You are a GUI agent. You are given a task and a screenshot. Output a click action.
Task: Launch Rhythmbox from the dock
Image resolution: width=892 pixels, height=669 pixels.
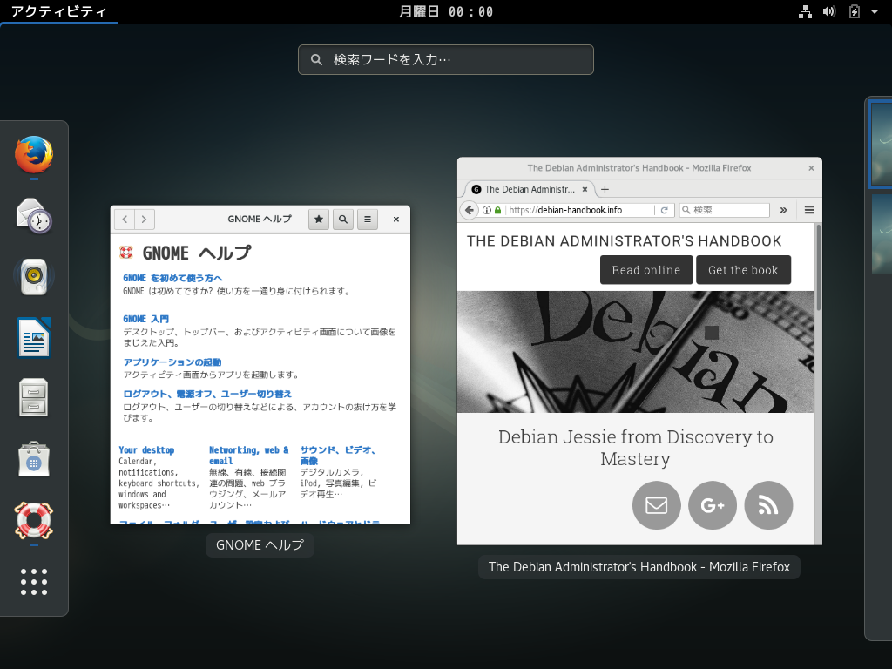pyautogui.click(x=33, y=276)
